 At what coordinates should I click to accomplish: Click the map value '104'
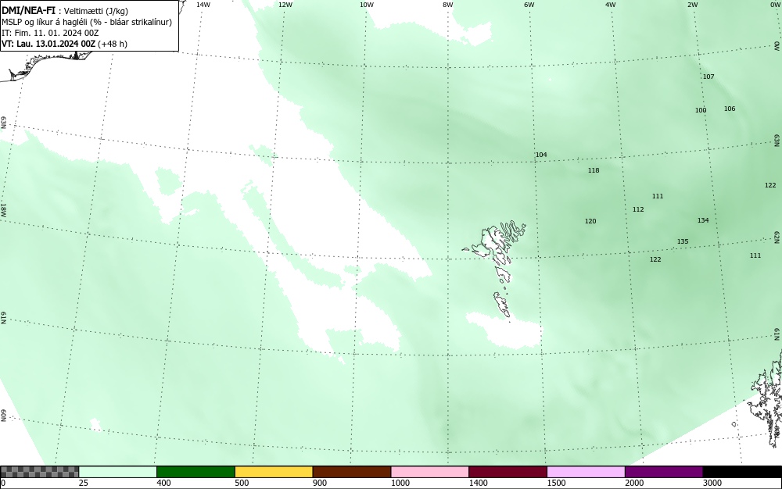click(541, 155)
